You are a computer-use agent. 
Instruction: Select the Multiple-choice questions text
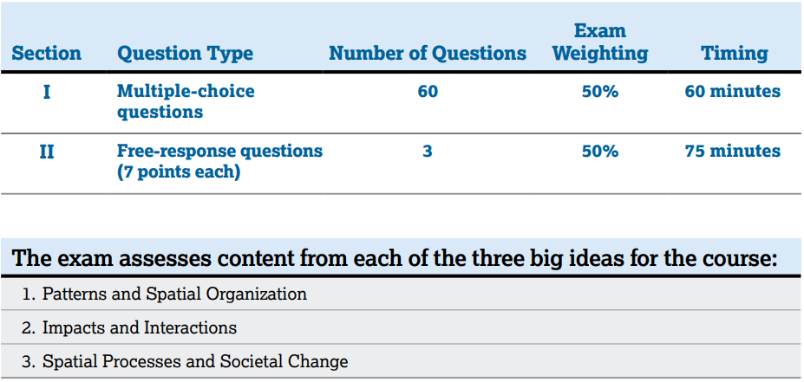186,101
